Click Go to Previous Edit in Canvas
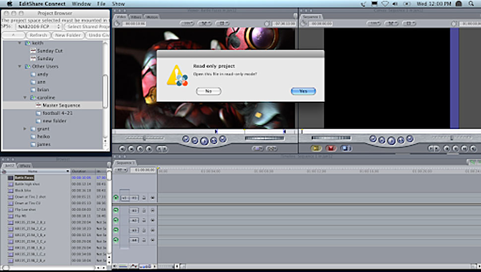The height and width of the screenshot is (272, 481). point(373,139)
